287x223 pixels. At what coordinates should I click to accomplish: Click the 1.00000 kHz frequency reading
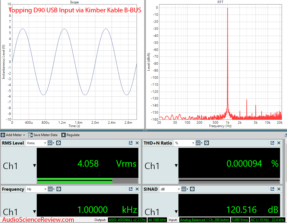[107, 210]
